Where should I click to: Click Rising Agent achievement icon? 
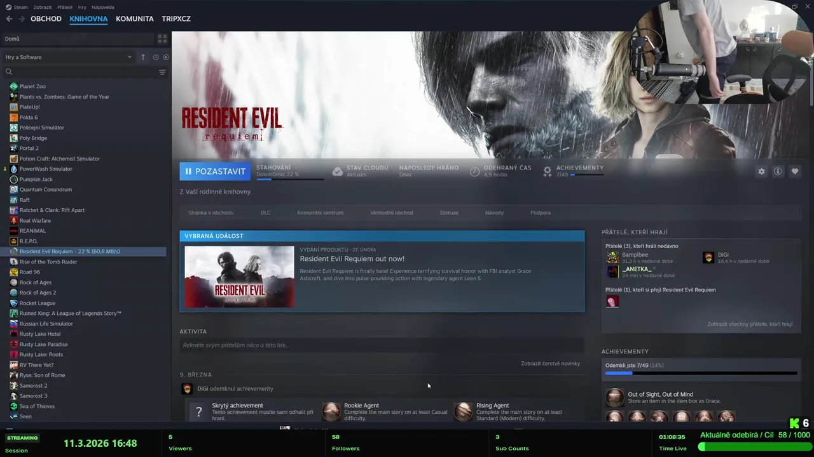click(x=464, y=411)
